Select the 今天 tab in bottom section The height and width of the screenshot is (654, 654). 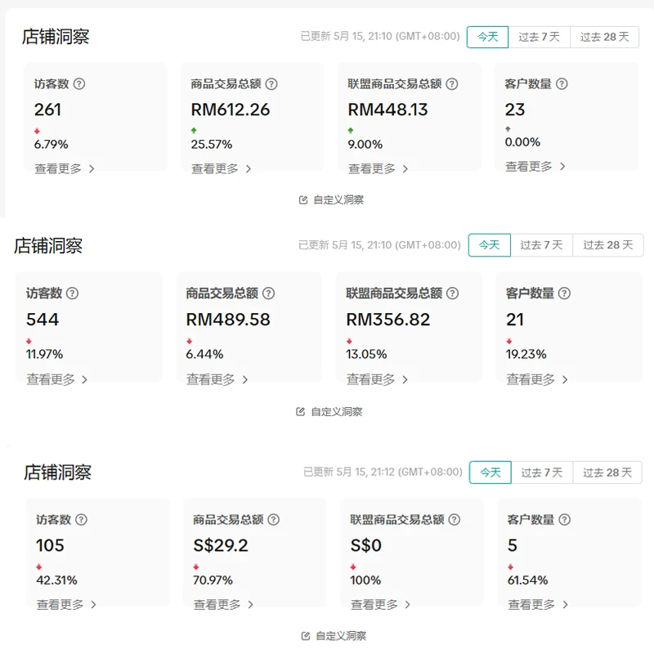[x=489, y=472]
